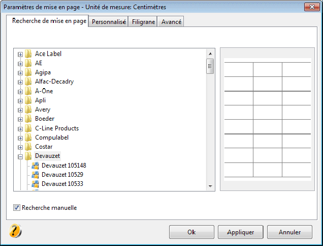Click the Costar folder icon
Image resolution: width=323 pixels, height=246 pixels.
[28, 147]
